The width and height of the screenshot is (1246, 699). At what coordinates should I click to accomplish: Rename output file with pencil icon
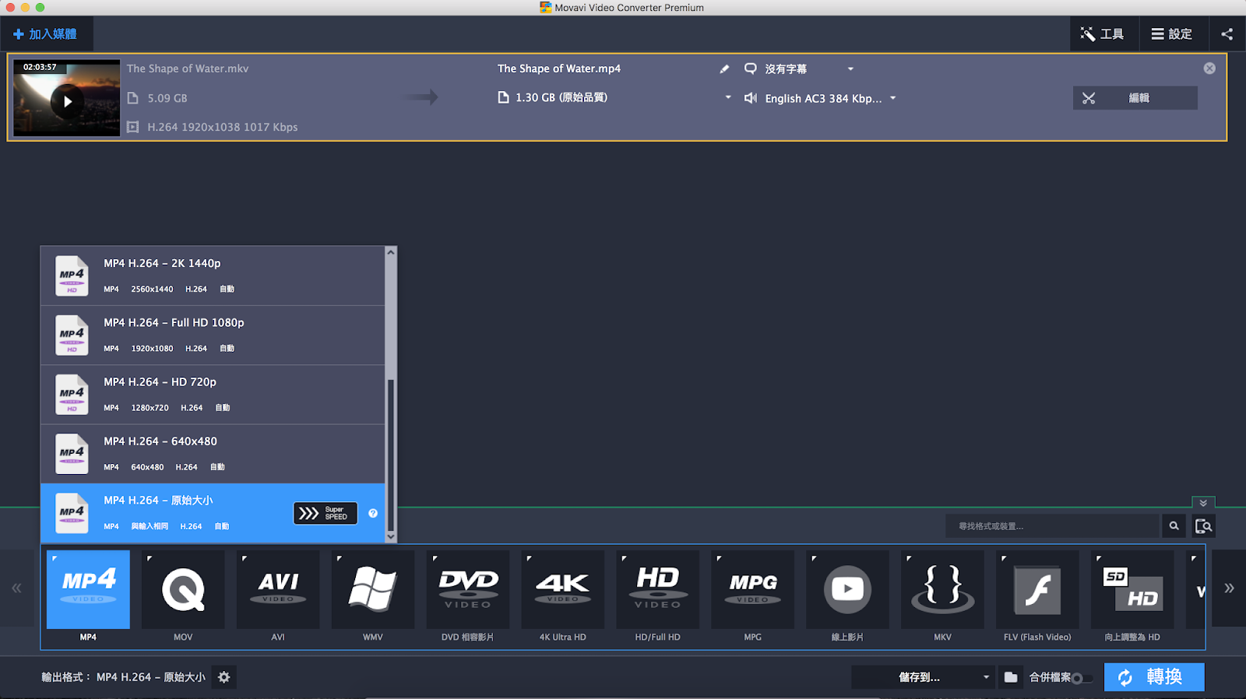tap(724, 69)
